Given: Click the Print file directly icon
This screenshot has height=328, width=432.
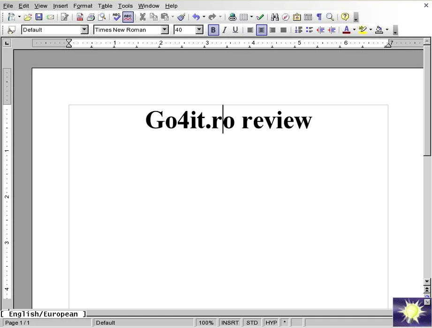Looking at the screenshot, I should click(91, 17).
